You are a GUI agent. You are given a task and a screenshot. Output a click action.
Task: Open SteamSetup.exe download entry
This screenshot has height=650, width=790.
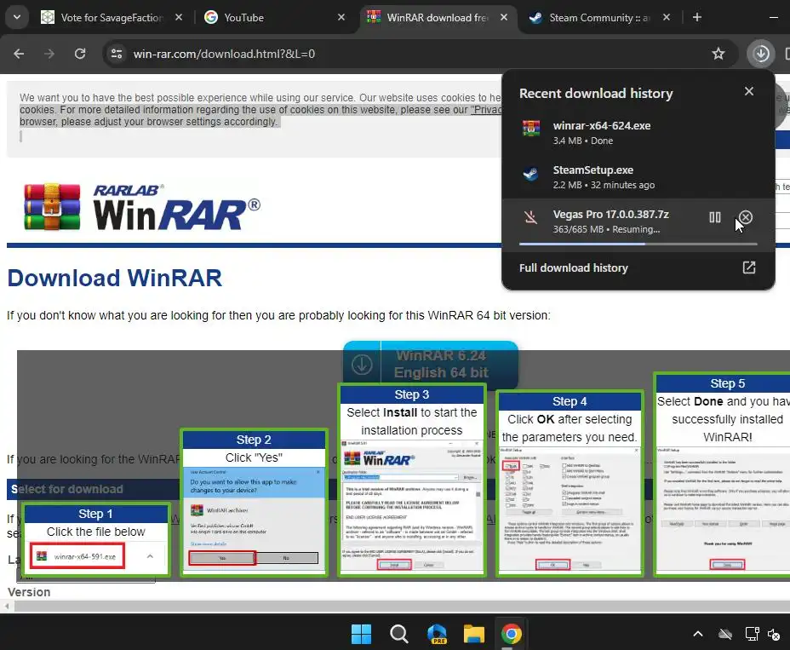click(x=638, y=177)
